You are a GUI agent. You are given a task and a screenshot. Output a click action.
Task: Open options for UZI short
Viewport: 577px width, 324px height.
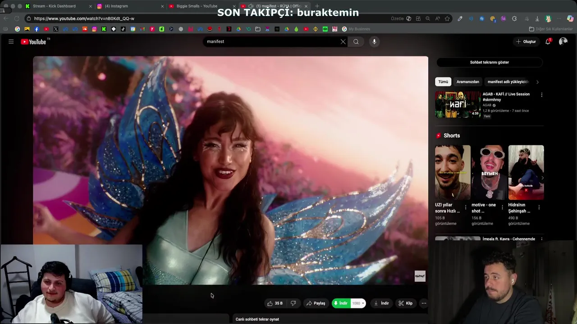(x=466, y=207)
